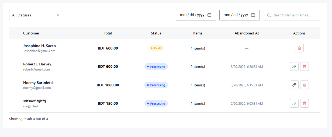Select customer name Robert J. Harvey
This screenshot has height=137, width=332.
(37, 64)
